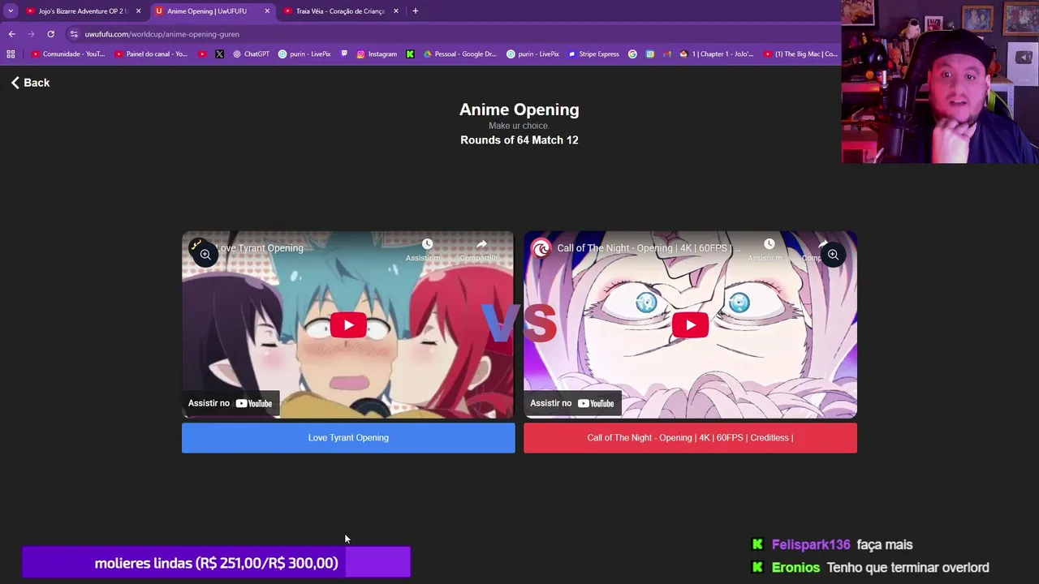The width and height of the screenshot is (1039, 584).
Task: Open Comunidade - YouTube bookmark
Action: [x=68, y=54]
